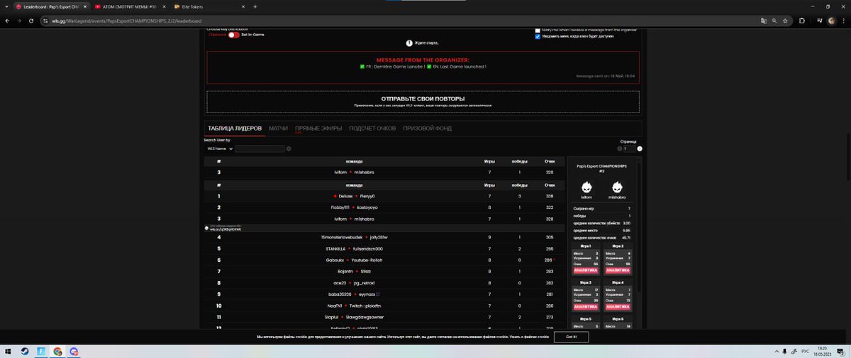851x358 pixels.
Task: Go to next leaderboard page arrow
Action: click(x=640, y=149)
